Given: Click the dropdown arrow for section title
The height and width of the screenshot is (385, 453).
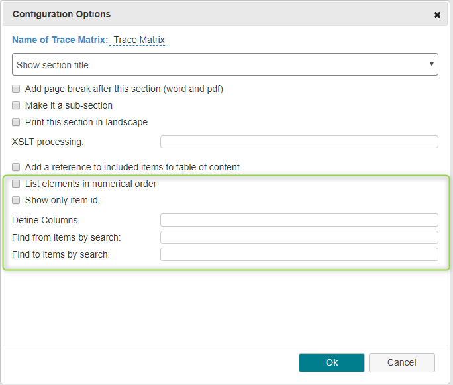Looking at the screenshot, I should 431,64.
